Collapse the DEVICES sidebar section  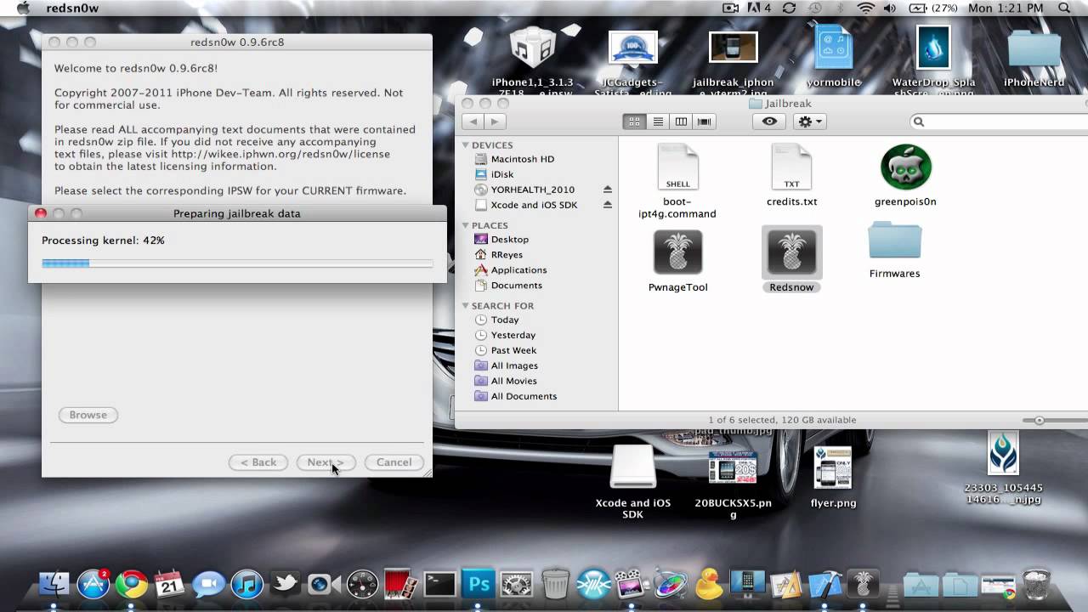pos(466,144)
